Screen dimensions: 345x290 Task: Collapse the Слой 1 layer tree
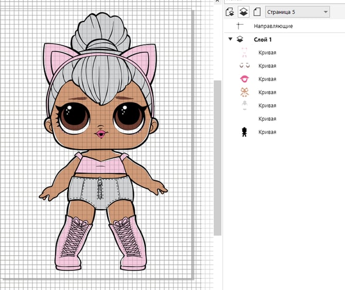[x=230, y=39]
